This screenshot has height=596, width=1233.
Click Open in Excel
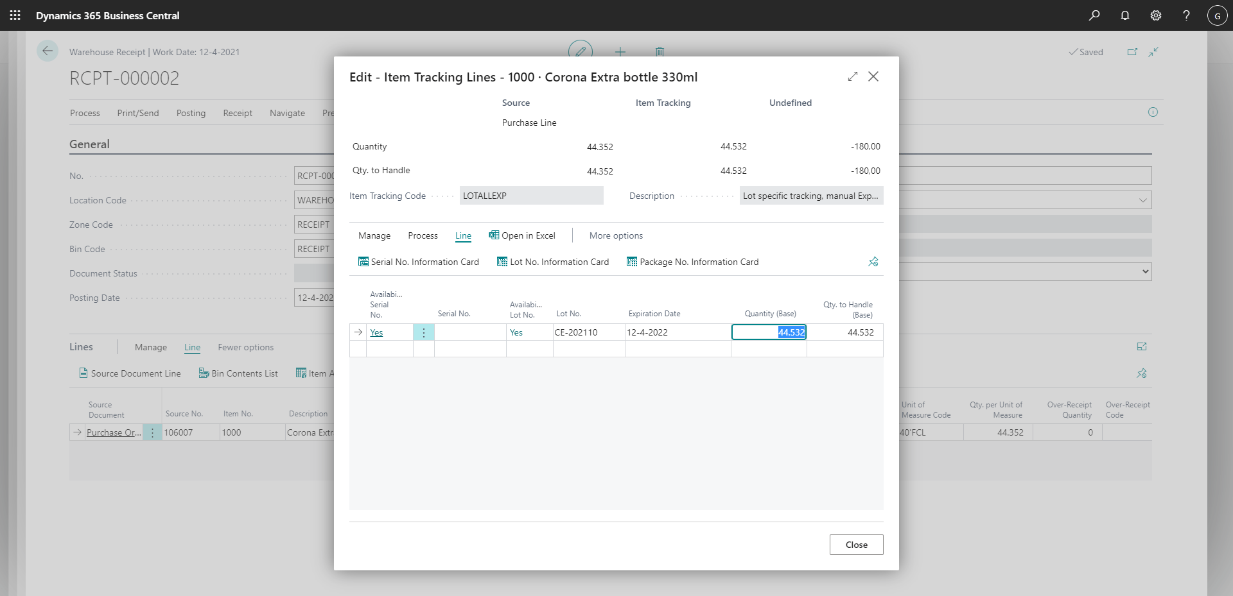point(522,235)
